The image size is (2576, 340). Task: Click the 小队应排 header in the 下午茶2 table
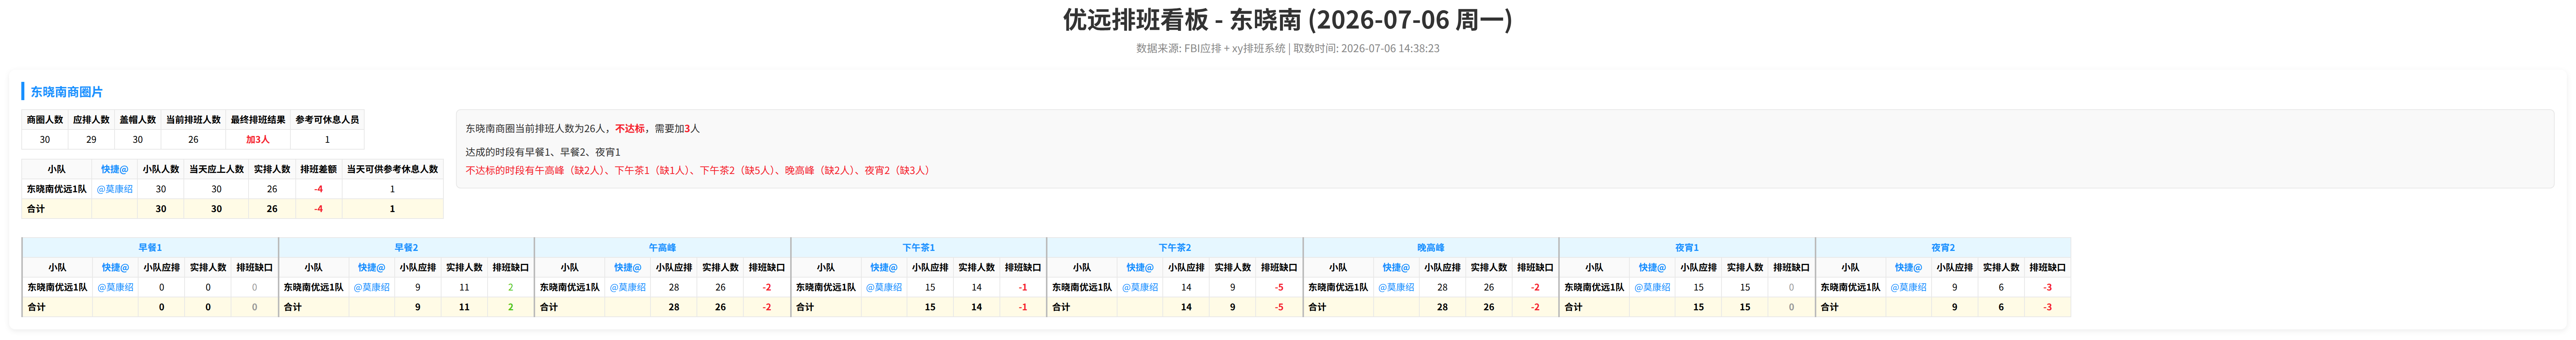coord(1186,268)
